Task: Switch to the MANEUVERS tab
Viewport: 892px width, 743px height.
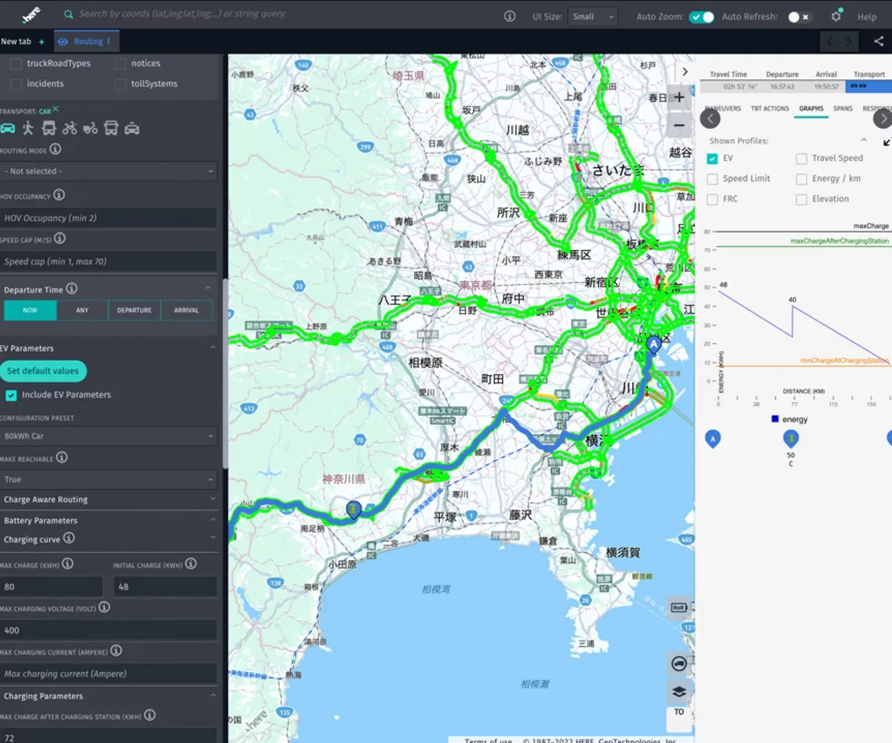Action: click(721, 108)
